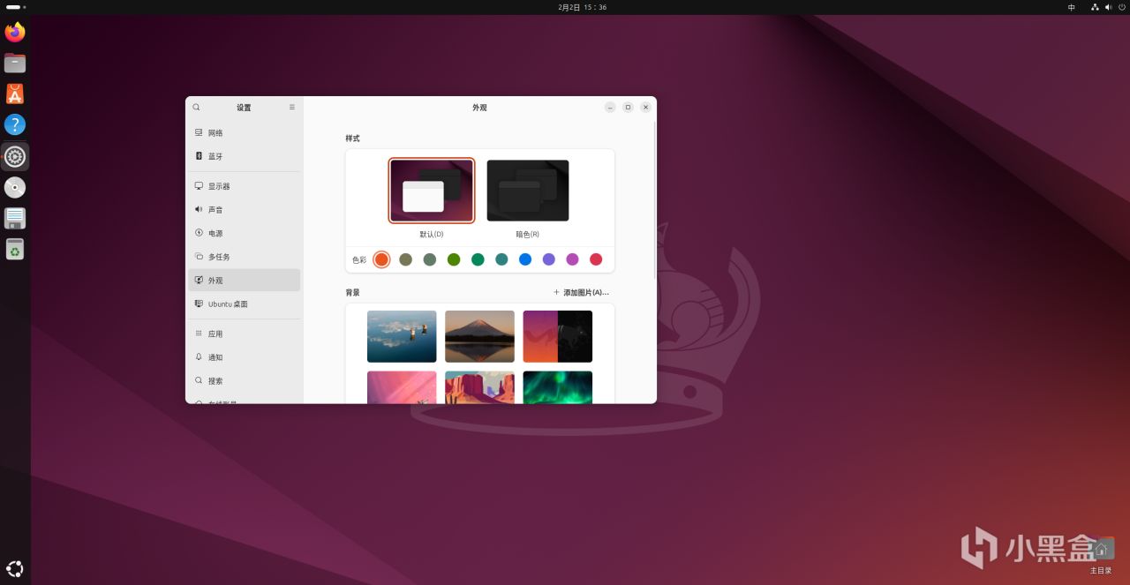Open 应用 settings panel
This screenshot has width=1130, height=585.
pos(245,334)
